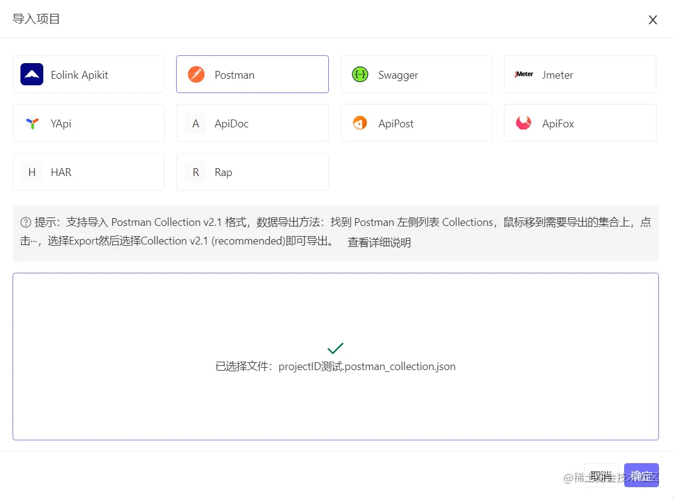674x498 pixels.
Task: Choose the Rap import card
Action: pos(253,172)
